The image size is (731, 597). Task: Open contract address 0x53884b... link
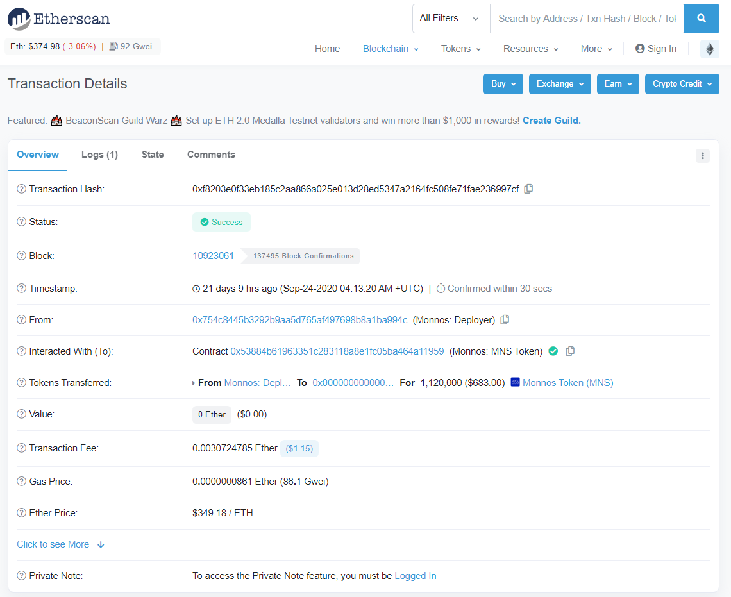click(337, 351)
